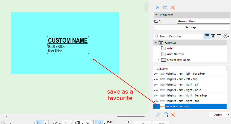Select 'Heights - mm - left - top' favorite
231x124 pixels.
coord(190,79)
